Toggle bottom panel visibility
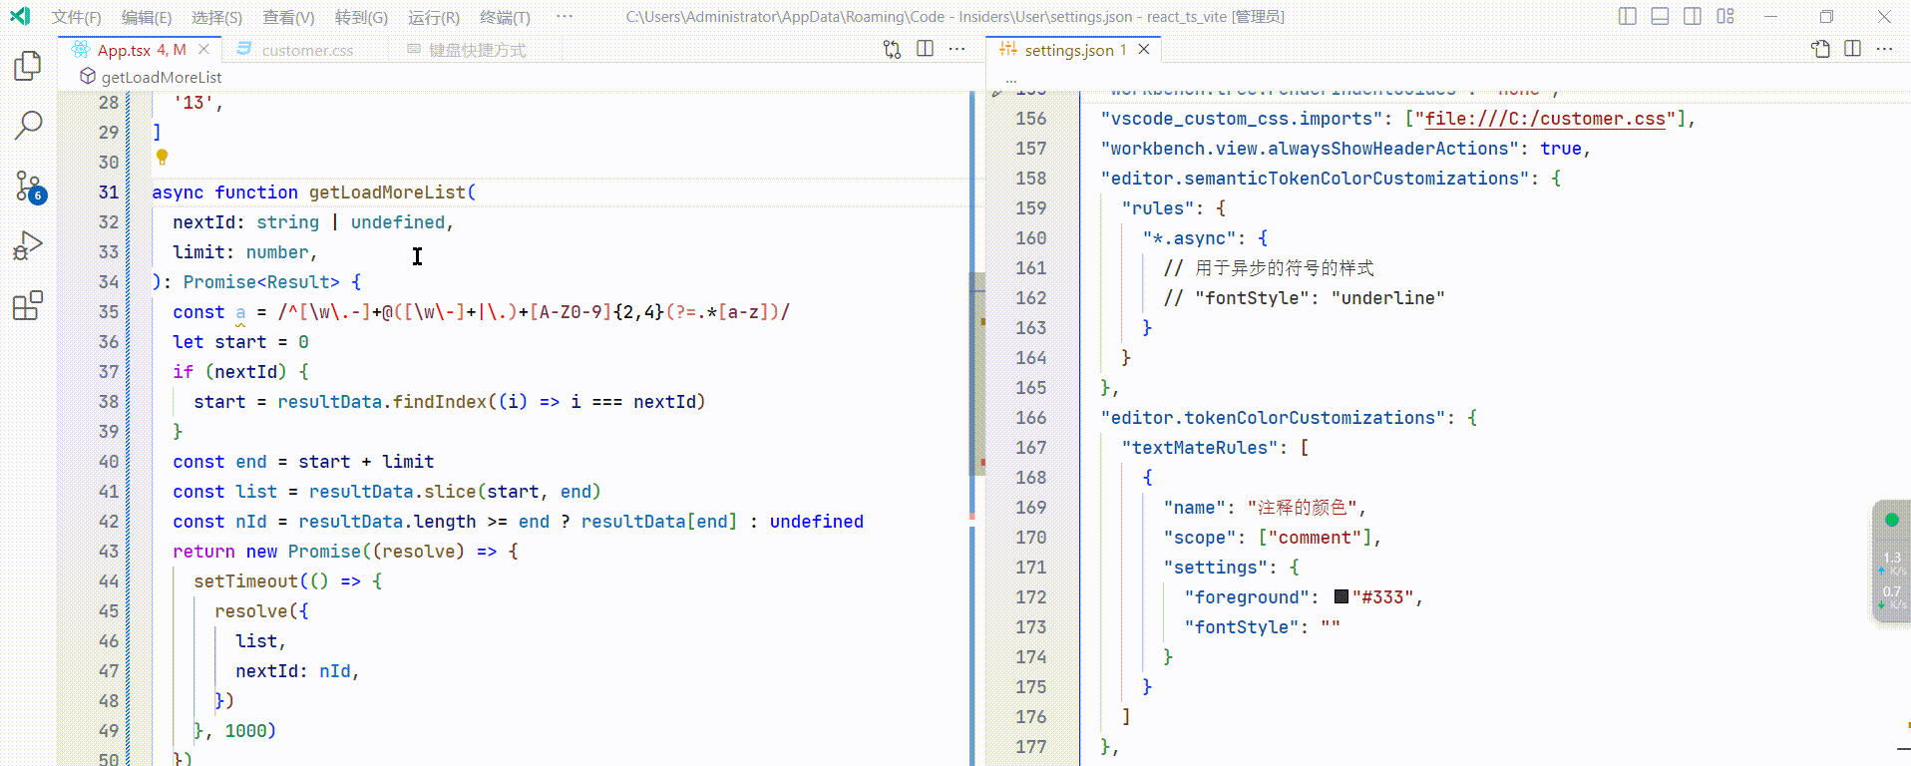The height and width of the screenshot is (766, 1911). pyautogui.click(x=1660, y=16)
